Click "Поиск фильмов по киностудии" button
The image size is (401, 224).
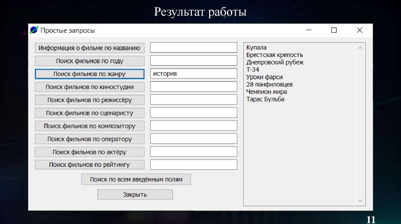pyautogui.click(x=90, y=87)
